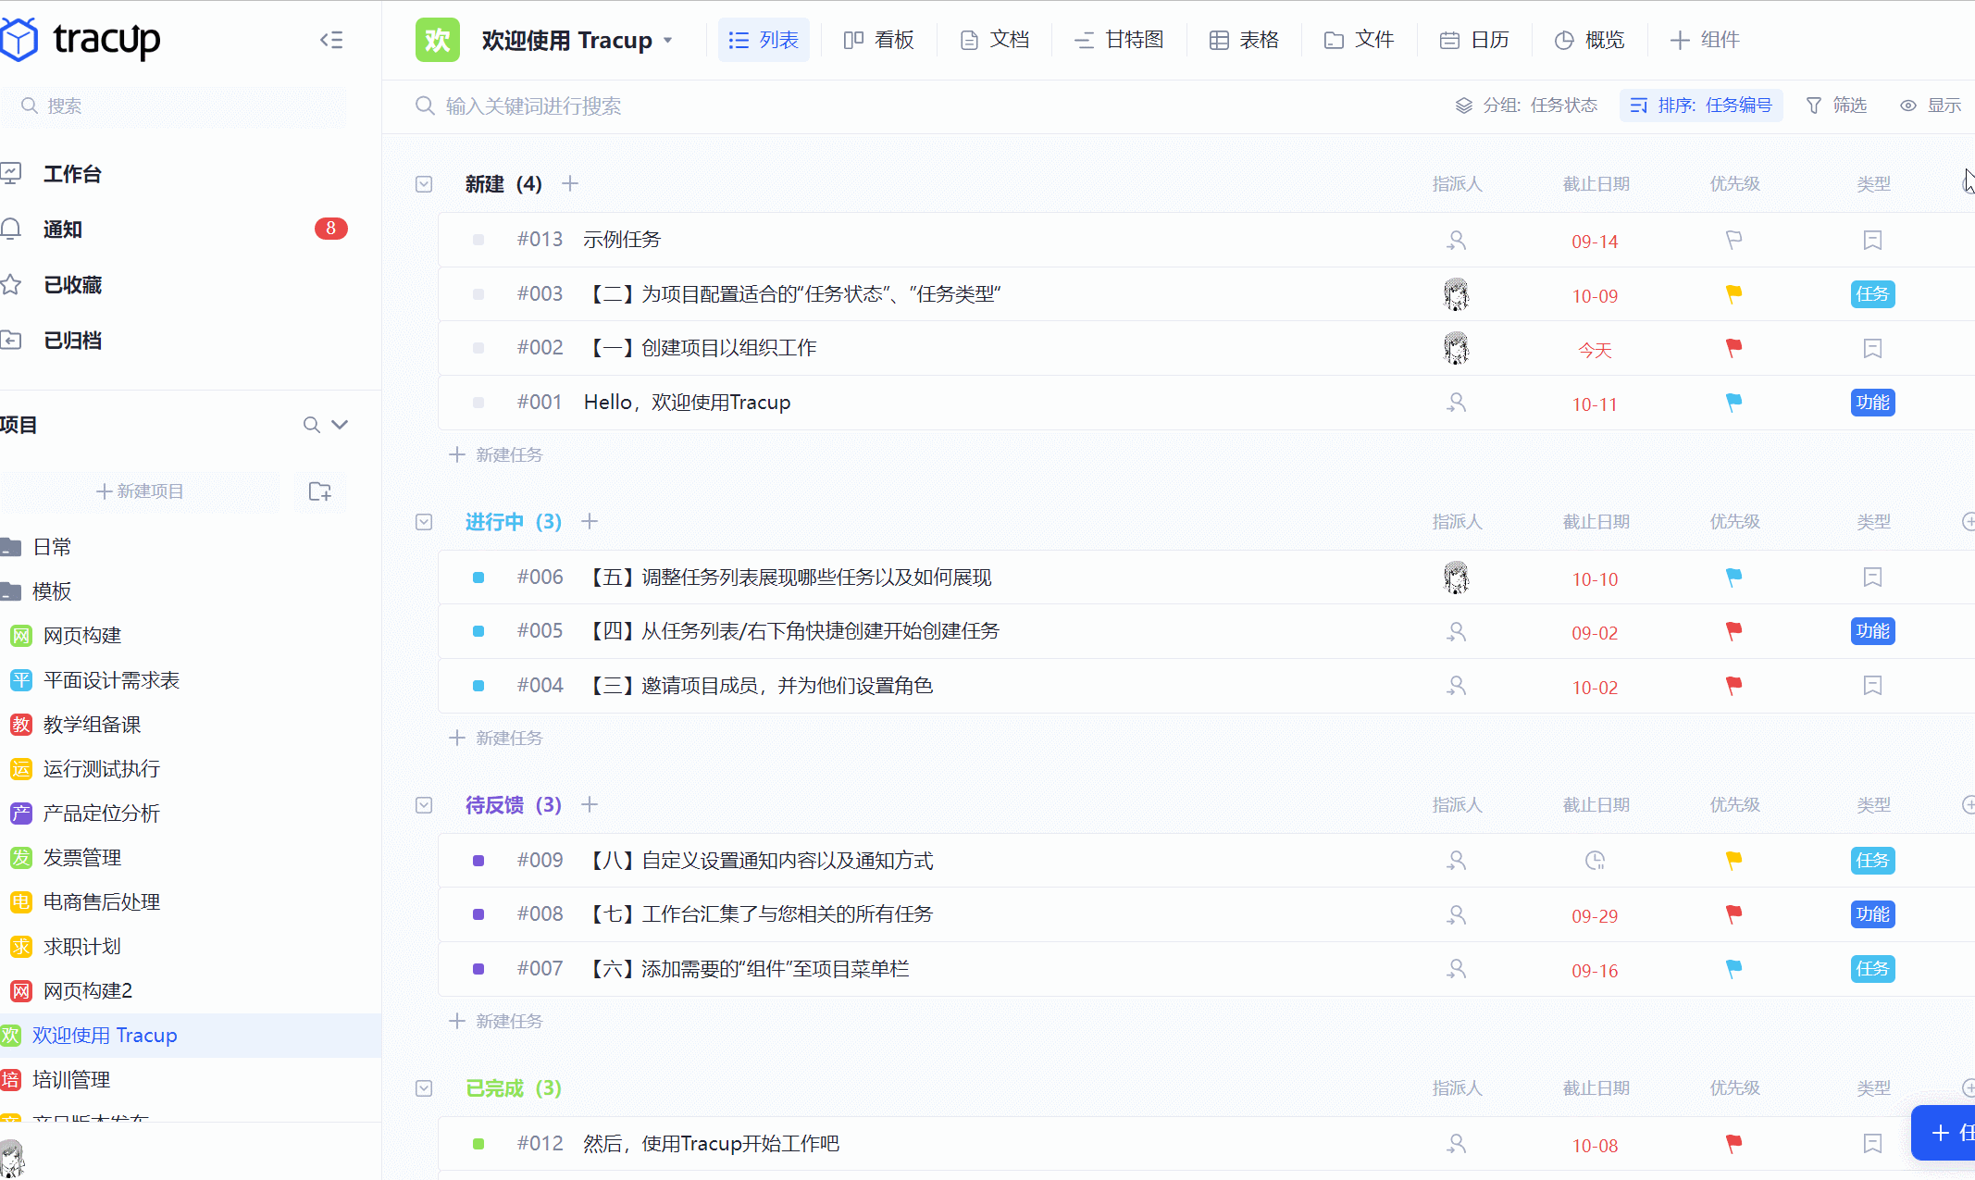Collapse the 新建 (4) group
Image resolution: width=1975 pixels, height=1180 pixels.
(424, 184)
